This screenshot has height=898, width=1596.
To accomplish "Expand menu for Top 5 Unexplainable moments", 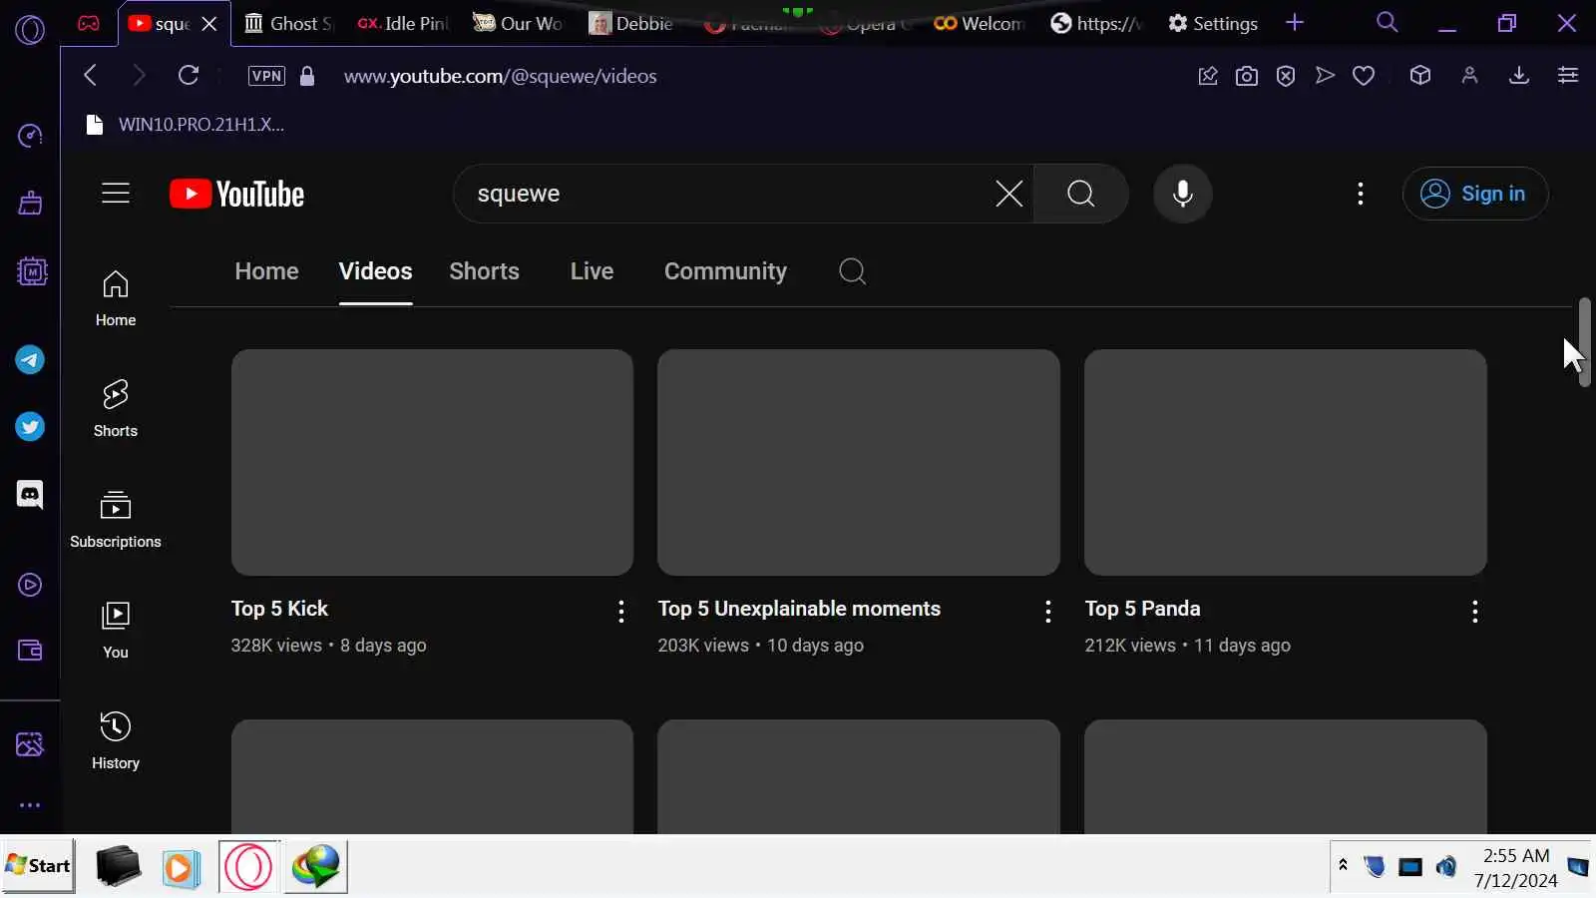I will pyautogui.click(x=1048, y=612).
